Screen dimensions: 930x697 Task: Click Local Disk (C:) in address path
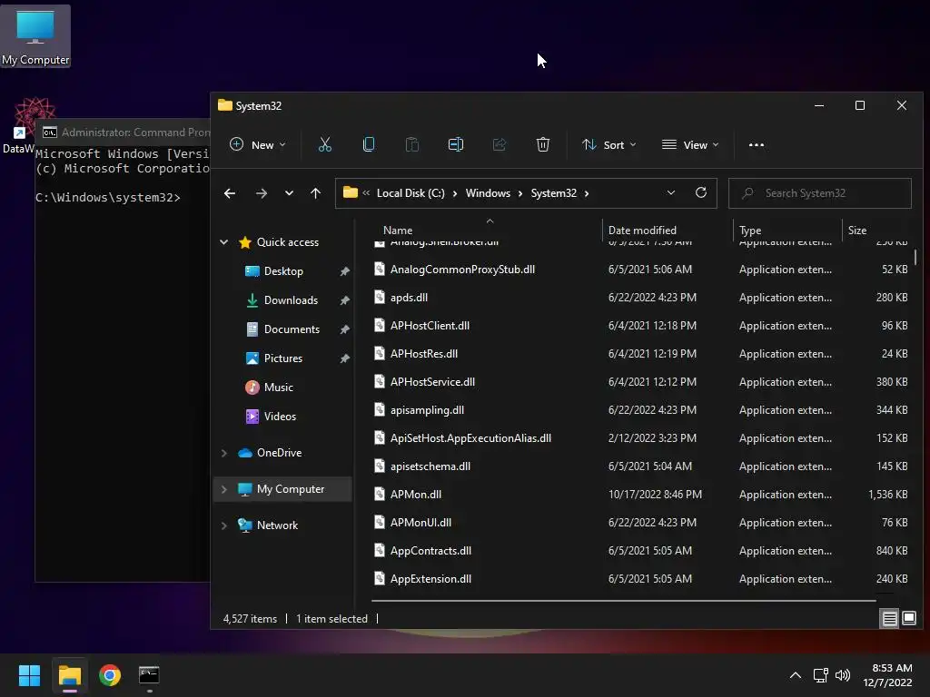click(x=411, y=193)
